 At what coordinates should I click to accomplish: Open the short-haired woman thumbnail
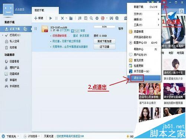click(174, 67)
